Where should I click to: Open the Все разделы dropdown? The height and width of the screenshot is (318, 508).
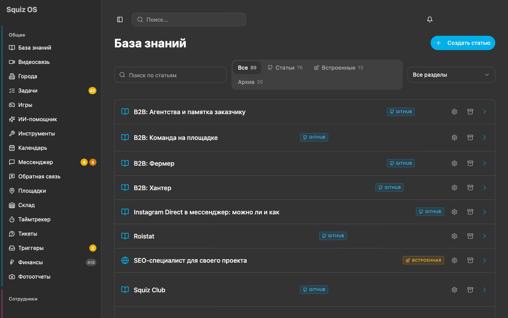[x=451, y=75]
